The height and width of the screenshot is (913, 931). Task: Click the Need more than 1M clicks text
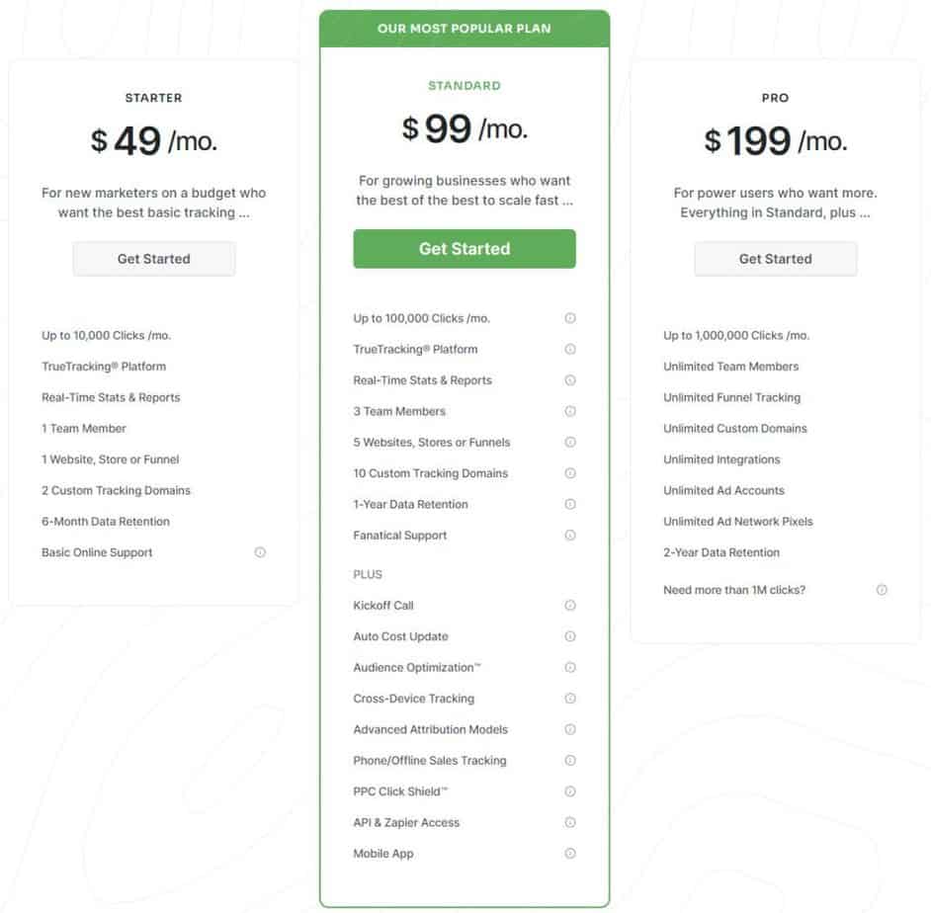click(x=734, y=590)
